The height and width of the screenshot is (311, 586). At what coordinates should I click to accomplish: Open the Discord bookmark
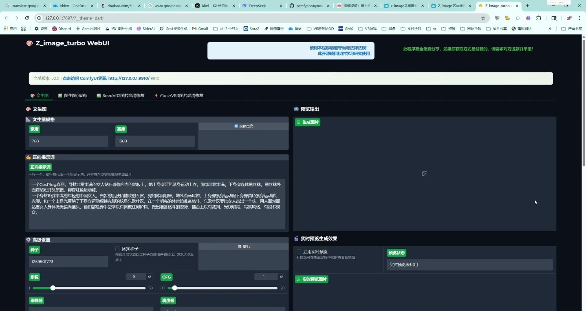[x=62, y=29]
